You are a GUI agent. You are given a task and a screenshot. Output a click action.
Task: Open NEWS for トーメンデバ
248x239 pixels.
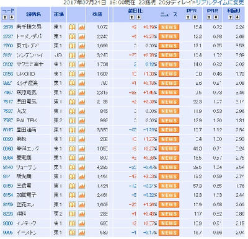pyautogui.click(x=169, y=37)
